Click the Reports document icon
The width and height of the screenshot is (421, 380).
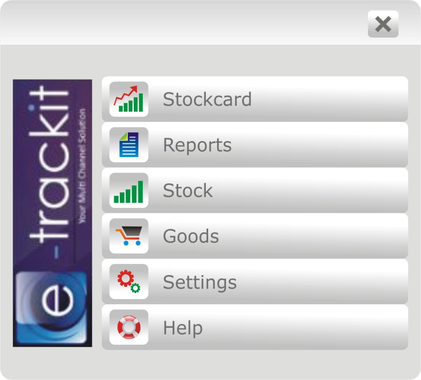[x=129, y=144]
